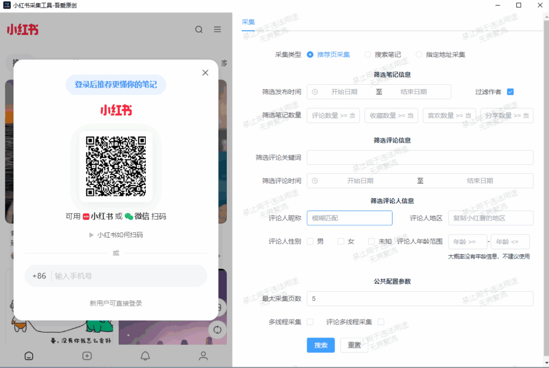Switch to the 采集 tab
Image resolution: width=549 pixels, height=368 pixels.
click(x=248, y=22)
